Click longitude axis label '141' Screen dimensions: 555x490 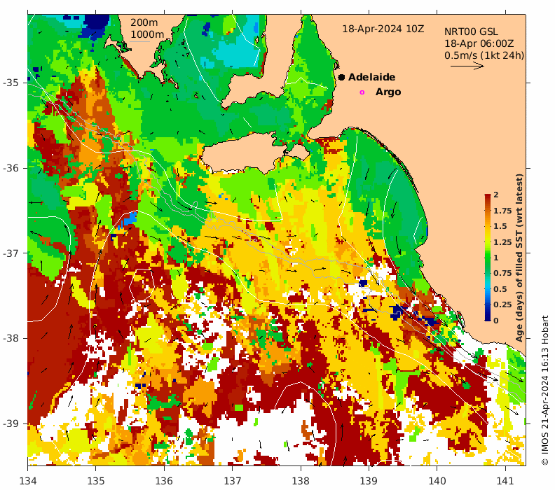coord(505,481)
